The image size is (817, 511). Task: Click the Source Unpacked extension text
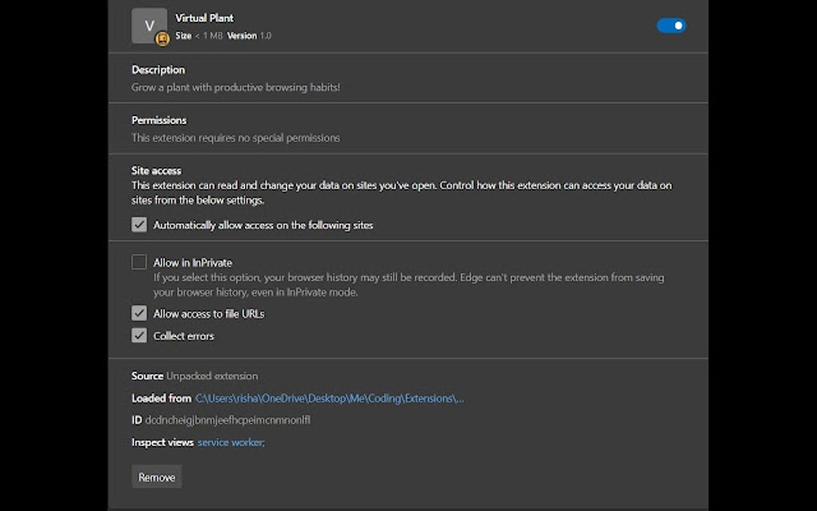[195, 376]
